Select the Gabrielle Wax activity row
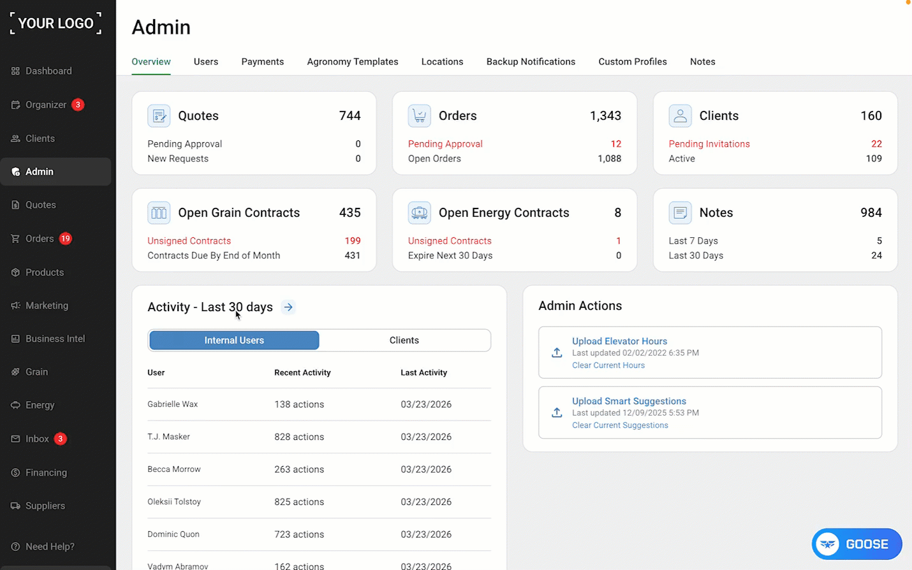The height and width of the screenshot is (570, 912). pos(319,404)
